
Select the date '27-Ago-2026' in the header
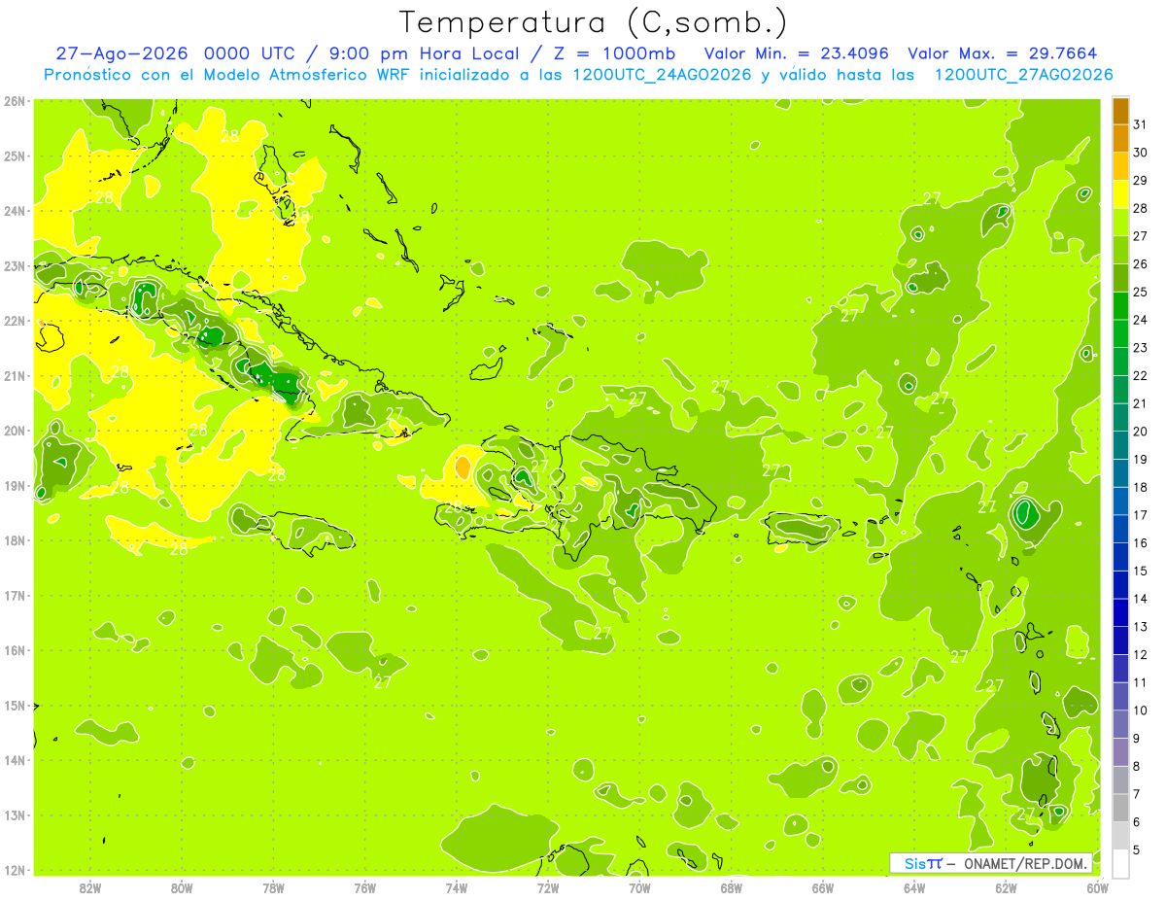[x=122, y=53]
